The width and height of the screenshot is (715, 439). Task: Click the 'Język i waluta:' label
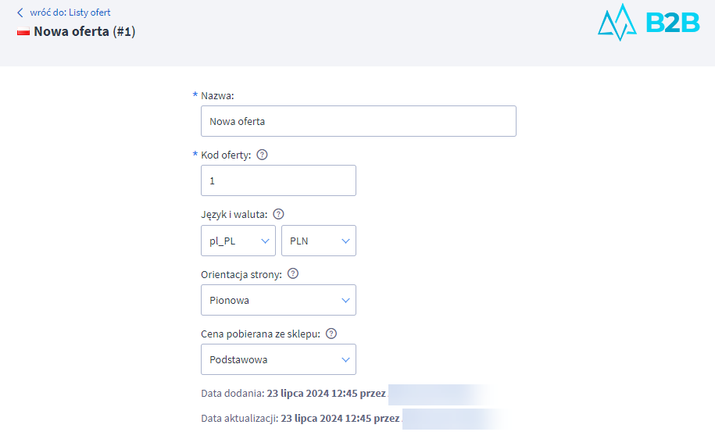point(234,214)
